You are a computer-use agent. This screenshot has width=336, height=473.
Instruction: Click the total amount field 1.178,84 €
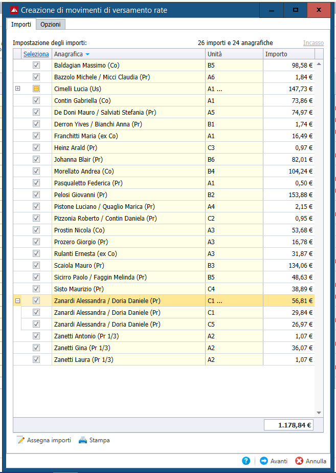(x=288, y=425)
